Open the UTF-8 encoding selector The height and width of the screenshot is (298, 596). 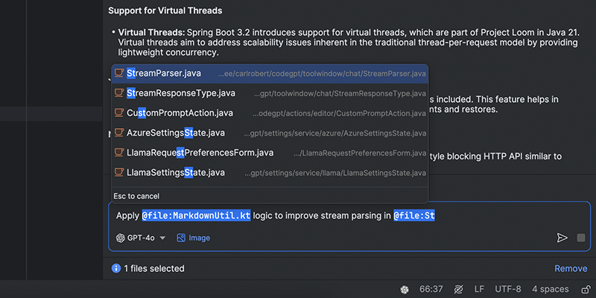507,289
